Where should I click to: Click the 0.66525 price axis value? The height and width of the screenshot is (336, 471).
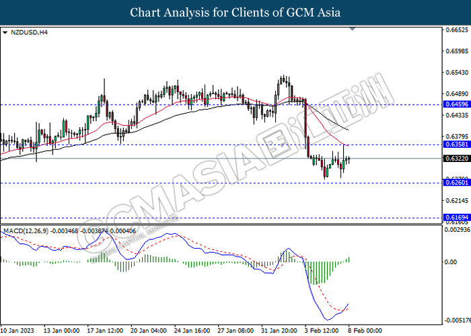pyautogui.click(x=457, y=30)
